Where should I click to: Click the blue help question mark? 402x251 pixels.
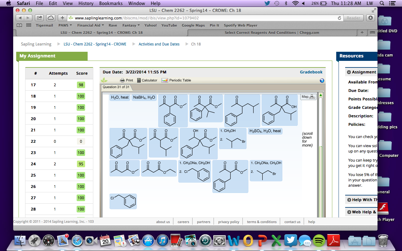322,81
